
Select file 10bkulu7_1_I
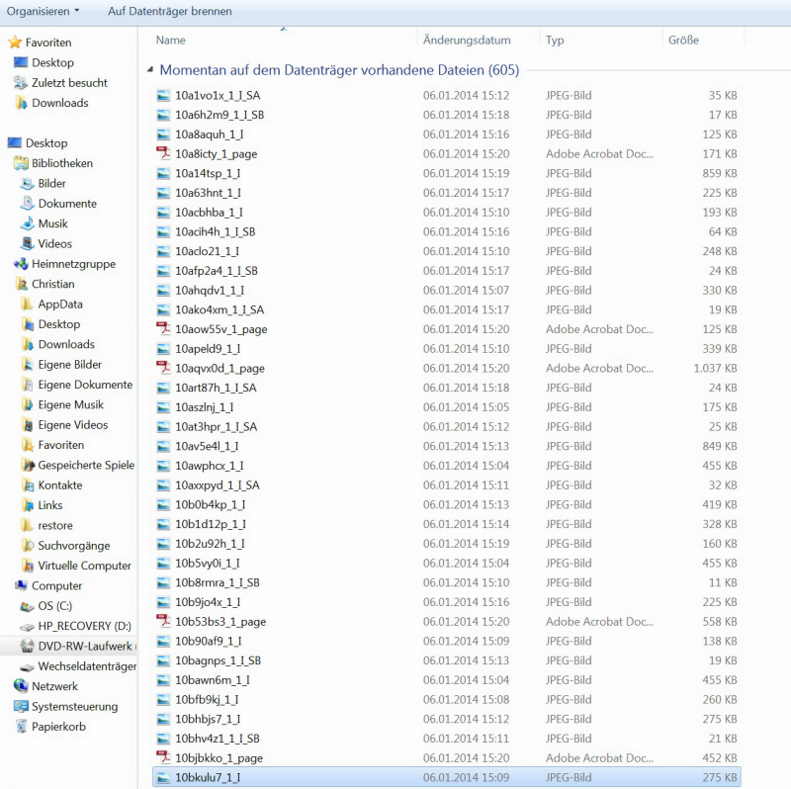(208, 778)
